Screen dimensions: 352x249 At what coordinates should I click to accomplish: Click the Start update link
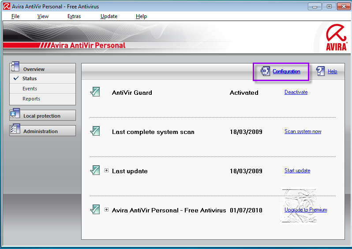[x=297, y=171]
